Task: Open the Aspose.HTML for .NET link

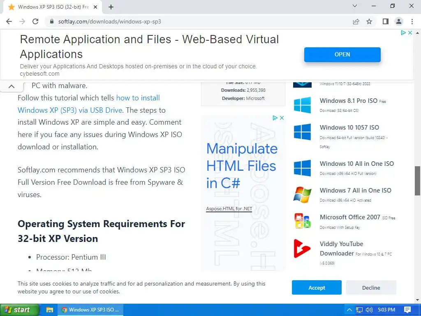Action: tap(229, 209)
